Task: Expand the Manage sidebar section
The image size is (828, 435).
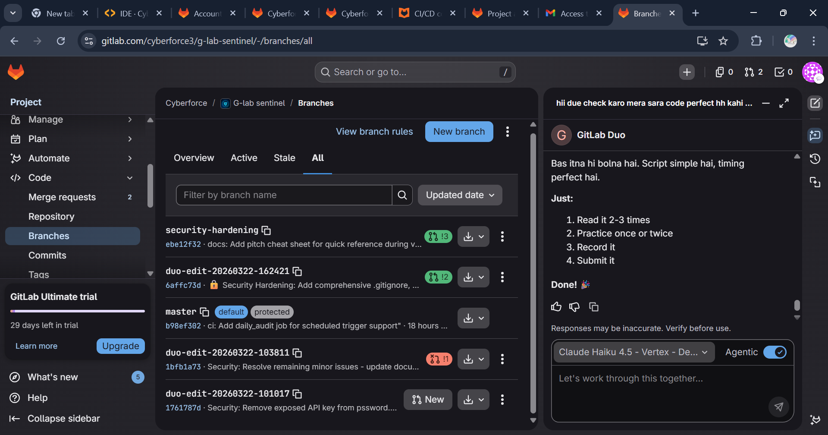Action: [x=72, y=120]
